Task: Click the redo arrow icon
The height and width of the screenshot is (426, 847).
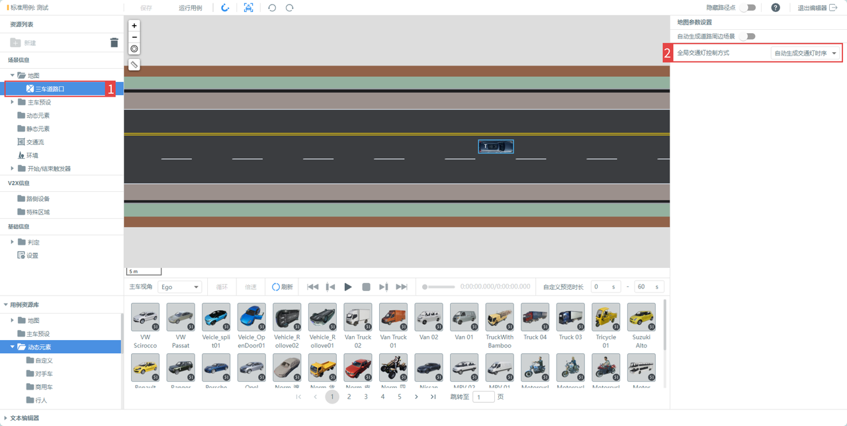Action: 289,8
